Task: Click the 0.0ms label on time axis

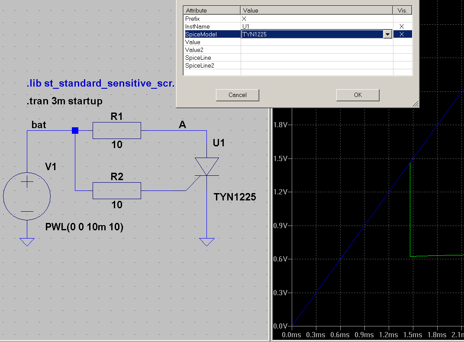Action: (x=291, y=335)
